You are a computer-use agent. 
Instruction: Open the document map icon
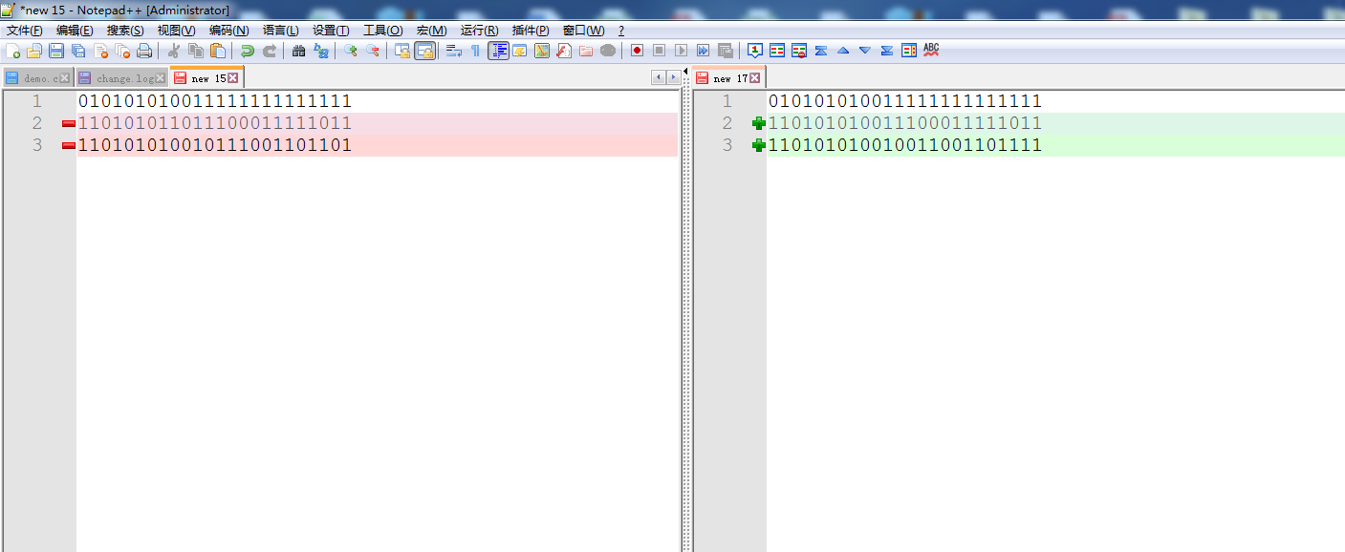click(542, 51)
